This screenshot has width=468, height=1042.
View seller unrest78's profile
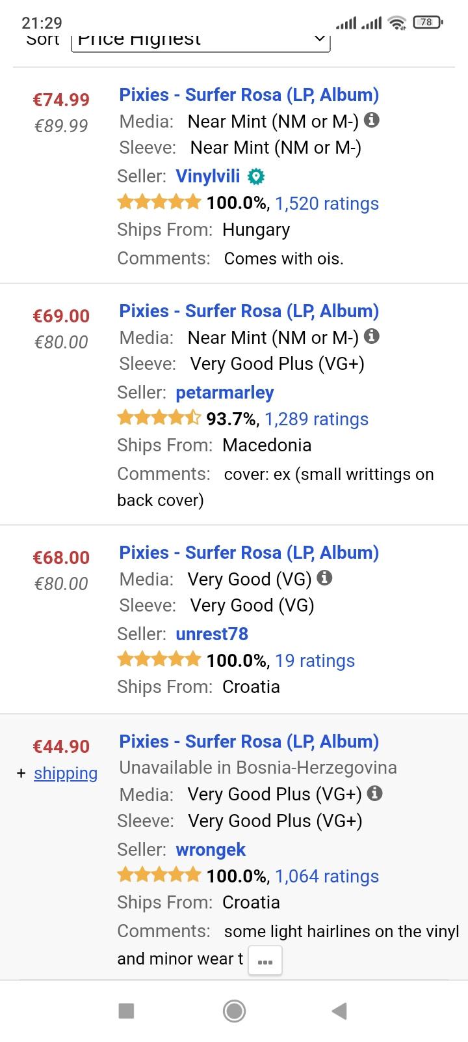click(212, 633)
